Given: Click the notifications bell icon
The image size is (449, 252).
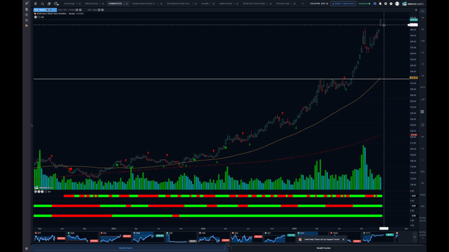Looking at the screenshot, I should (380, 3).
